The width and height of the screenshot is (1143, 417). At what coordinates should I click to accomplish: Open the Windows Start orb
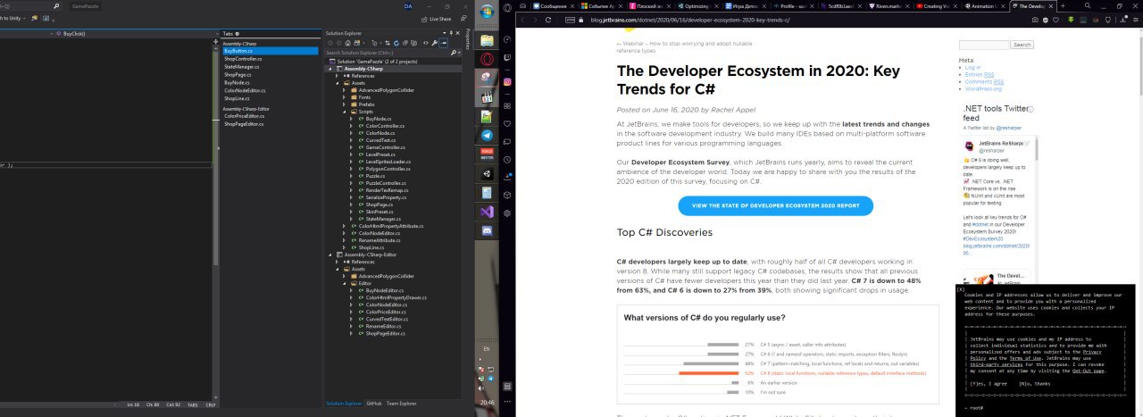point(487,12)
